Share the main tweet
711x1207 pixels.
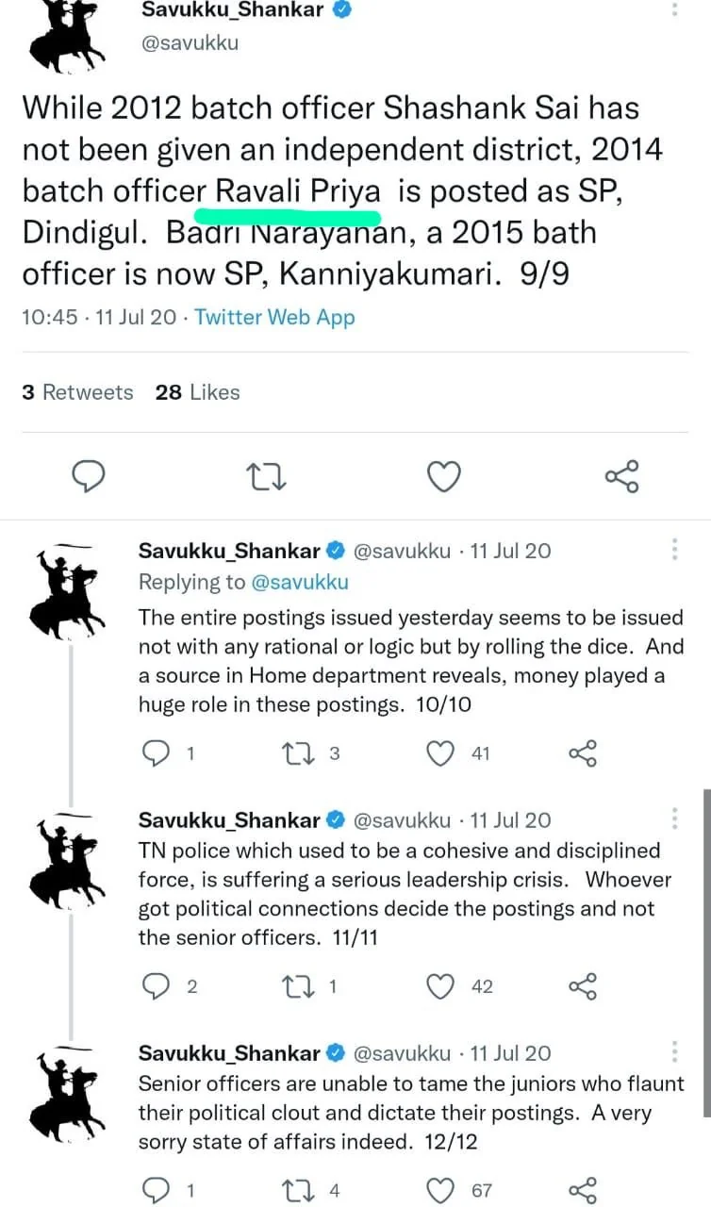pyautogui.click(x=620, y=477)
